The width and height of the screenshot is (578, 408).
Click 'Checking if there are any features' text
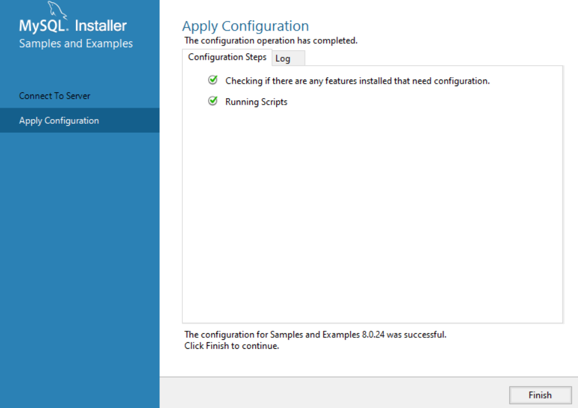point(357,81)
